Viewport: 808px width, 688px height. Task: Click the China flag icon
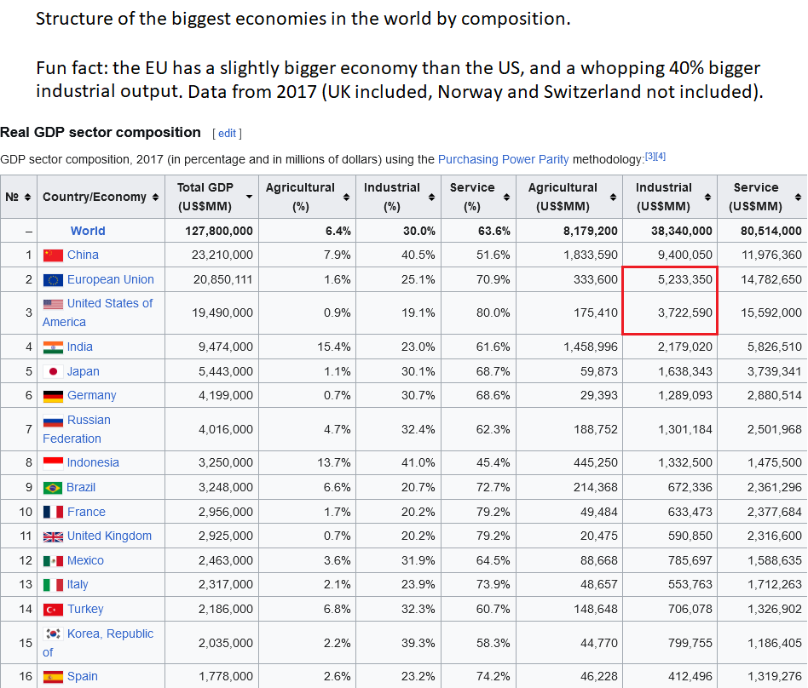coord(53,255)
